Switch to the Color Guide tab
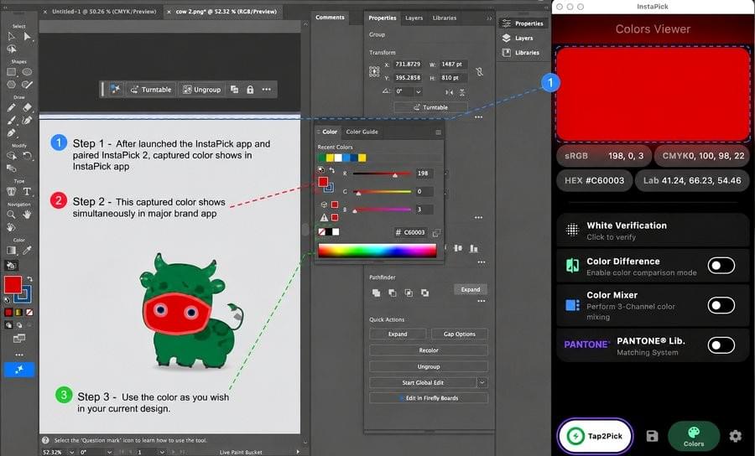 pyautogui.click(x=362, y=132)
